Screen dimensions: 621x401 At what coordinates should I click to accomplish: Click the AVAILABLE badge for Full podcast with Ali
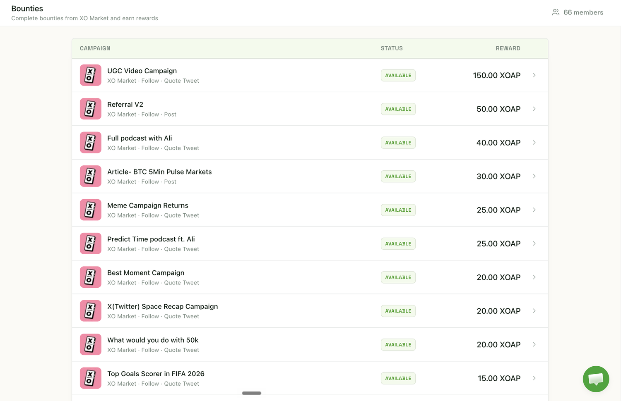point(398,143)
